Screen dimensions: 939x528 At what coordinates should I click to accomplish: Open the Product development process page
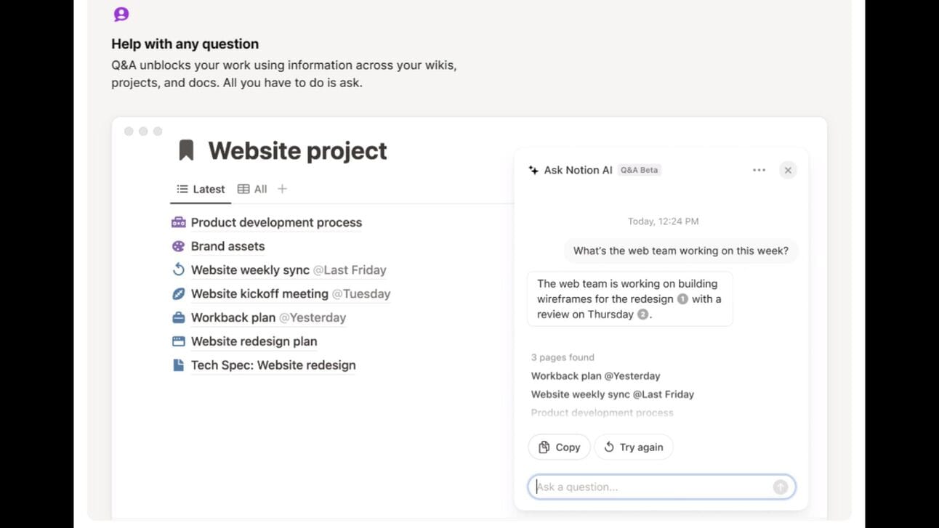pyautogui.click(x=276, y=223)
